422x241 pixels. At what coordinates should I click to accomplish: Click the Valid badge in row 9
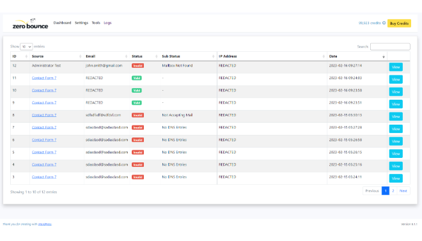click(x=137, y=103)
